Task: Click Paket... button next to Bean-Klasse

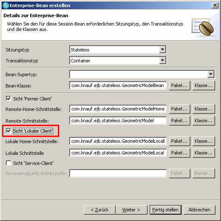Action: (179, 85)
